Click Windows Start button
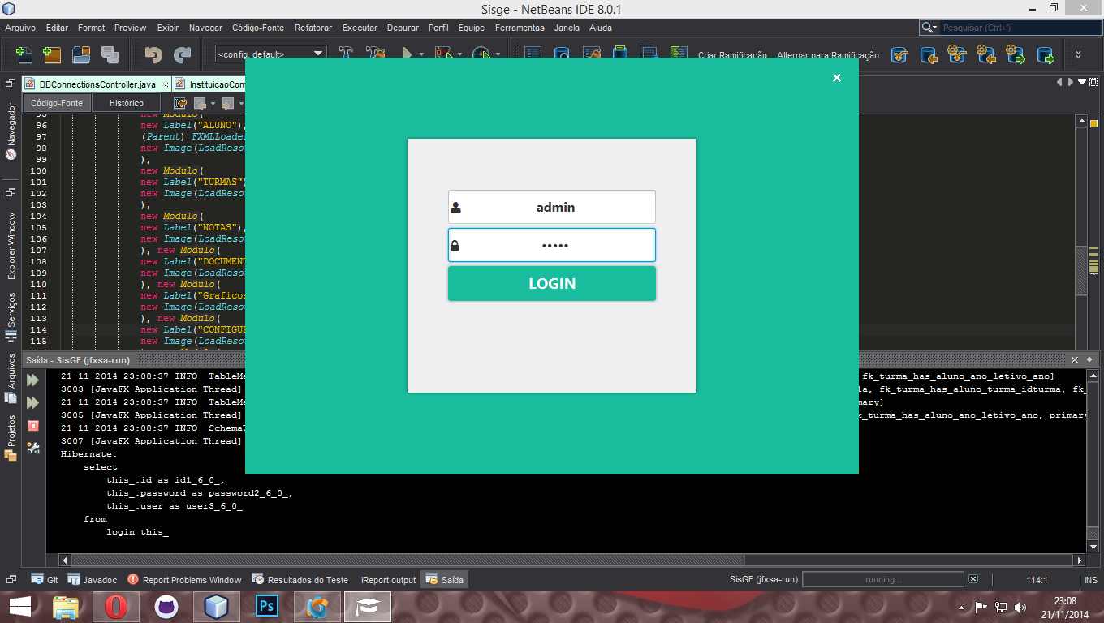The width and height of the screenshot is (1104, 623). (20, 607)
